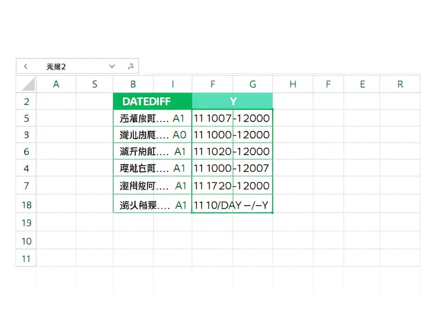
Task: Select row header 6
Action: 26,151
